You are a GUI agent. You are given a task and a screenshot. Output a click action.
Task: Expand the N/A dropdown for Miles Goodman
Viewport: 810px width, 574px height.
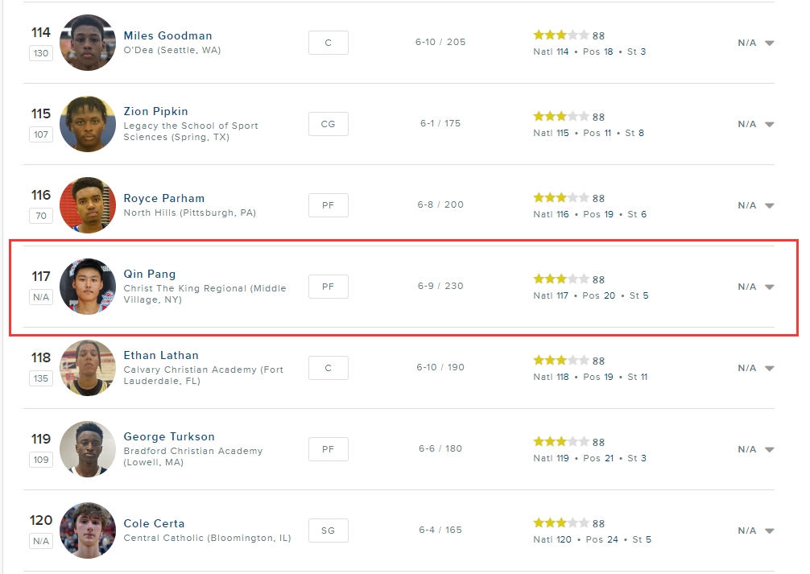tap(769, 43)
